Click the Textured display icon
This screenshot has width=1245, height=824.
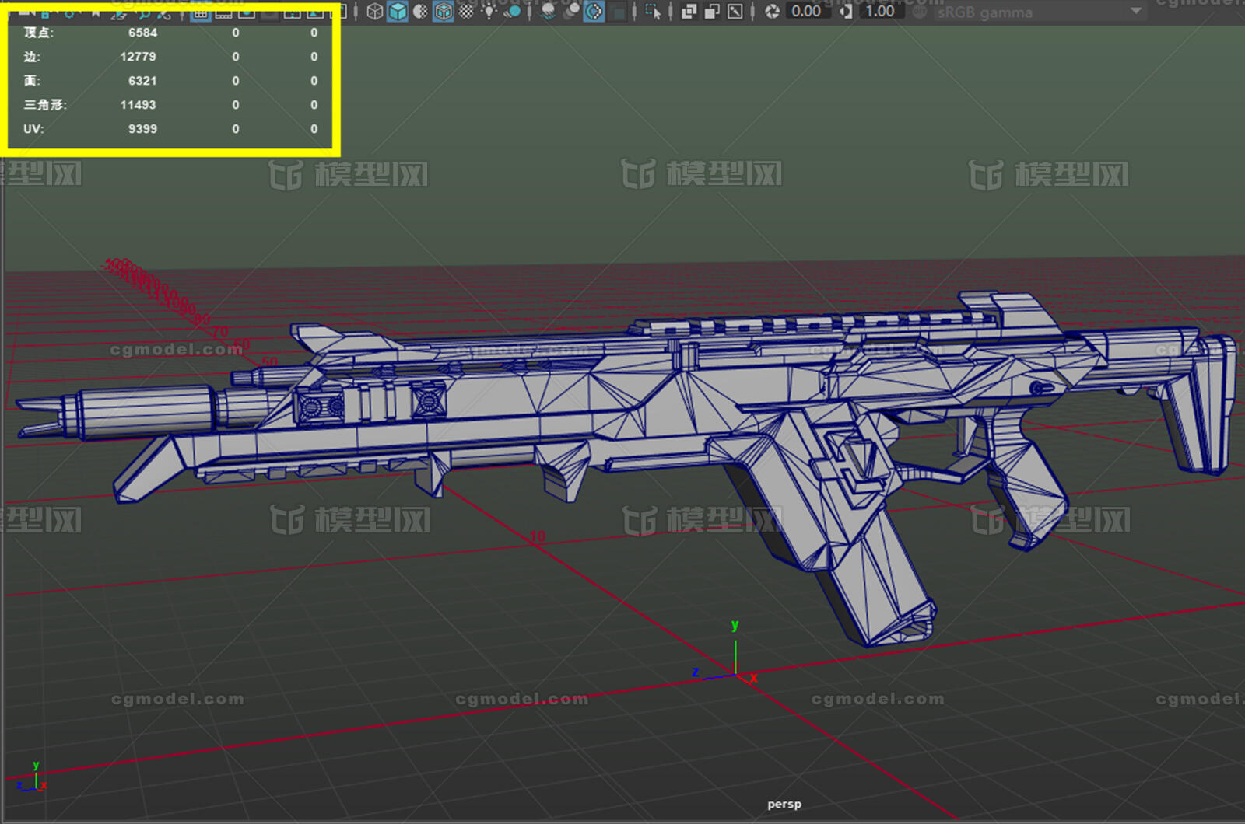click(x=443, y=12)
